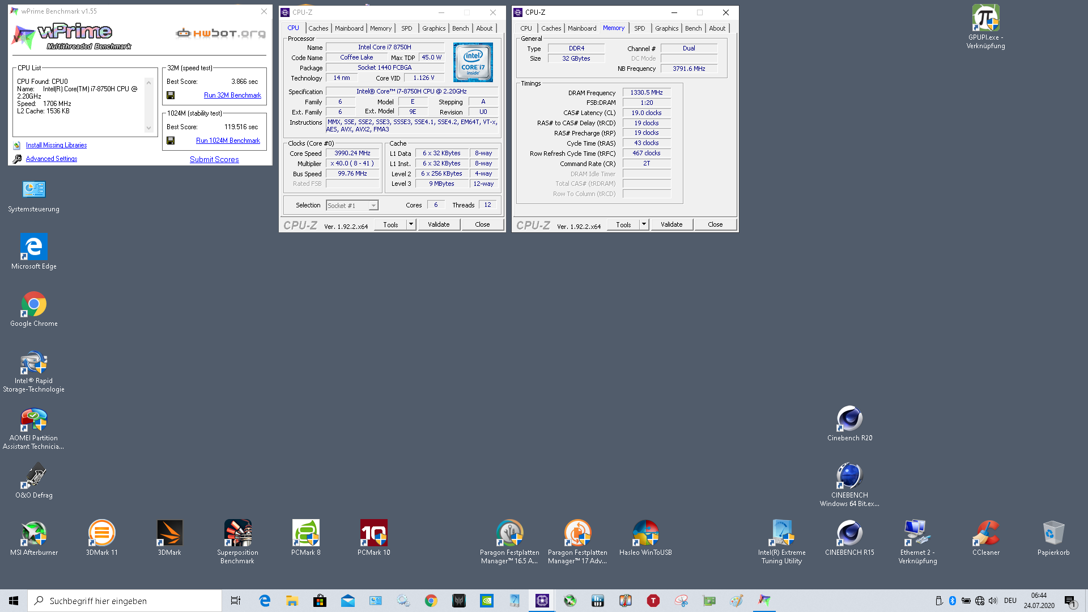Launch CCleaner desktop shortcut

[986, 538]
